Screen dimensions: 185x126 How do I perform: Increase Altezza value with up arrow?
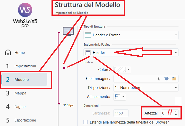click(176, 112)
